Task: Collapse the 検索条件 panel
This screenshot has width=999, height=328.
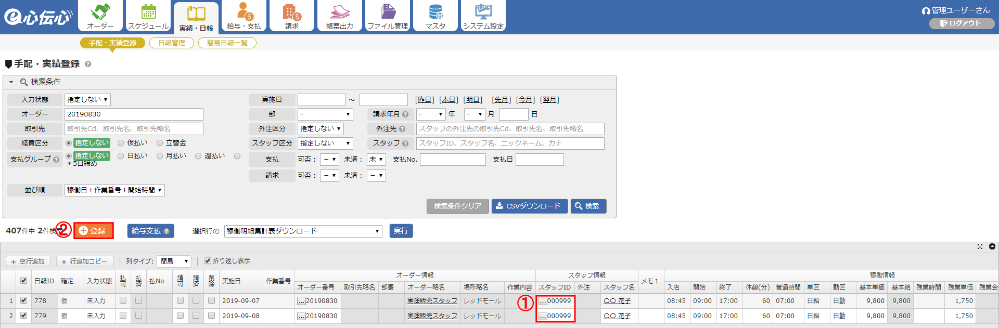Action: point(11,82)
